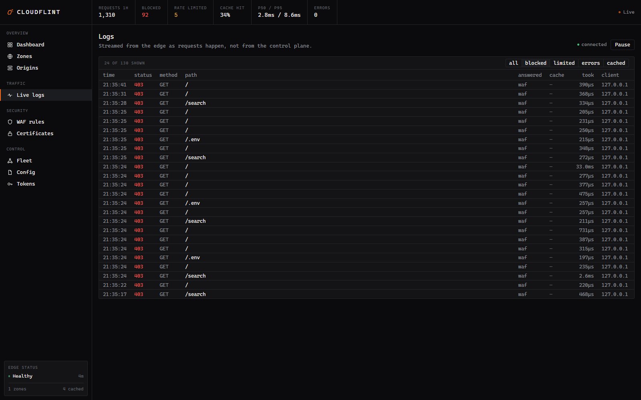Image resolution: width=641 pixels, height=400 pixels.
Task: Click the Certificates lock icon
Action: point(10,134)
